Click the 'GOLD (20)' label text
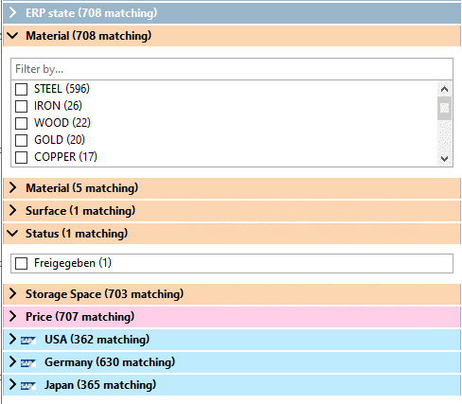Viewport: 462px width, 404px height. pyautogui.click(x=60, y=140)
